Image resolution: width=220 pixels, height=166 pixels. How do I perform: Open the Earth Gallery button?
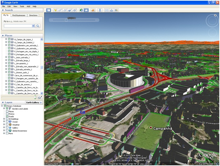(34, 102)
